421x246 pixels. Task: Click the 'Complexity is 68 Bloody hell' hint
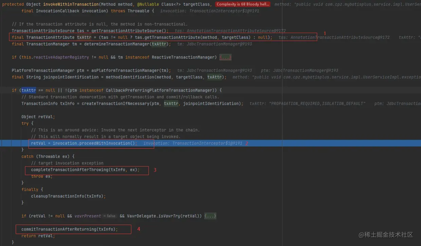coord(243,4)
